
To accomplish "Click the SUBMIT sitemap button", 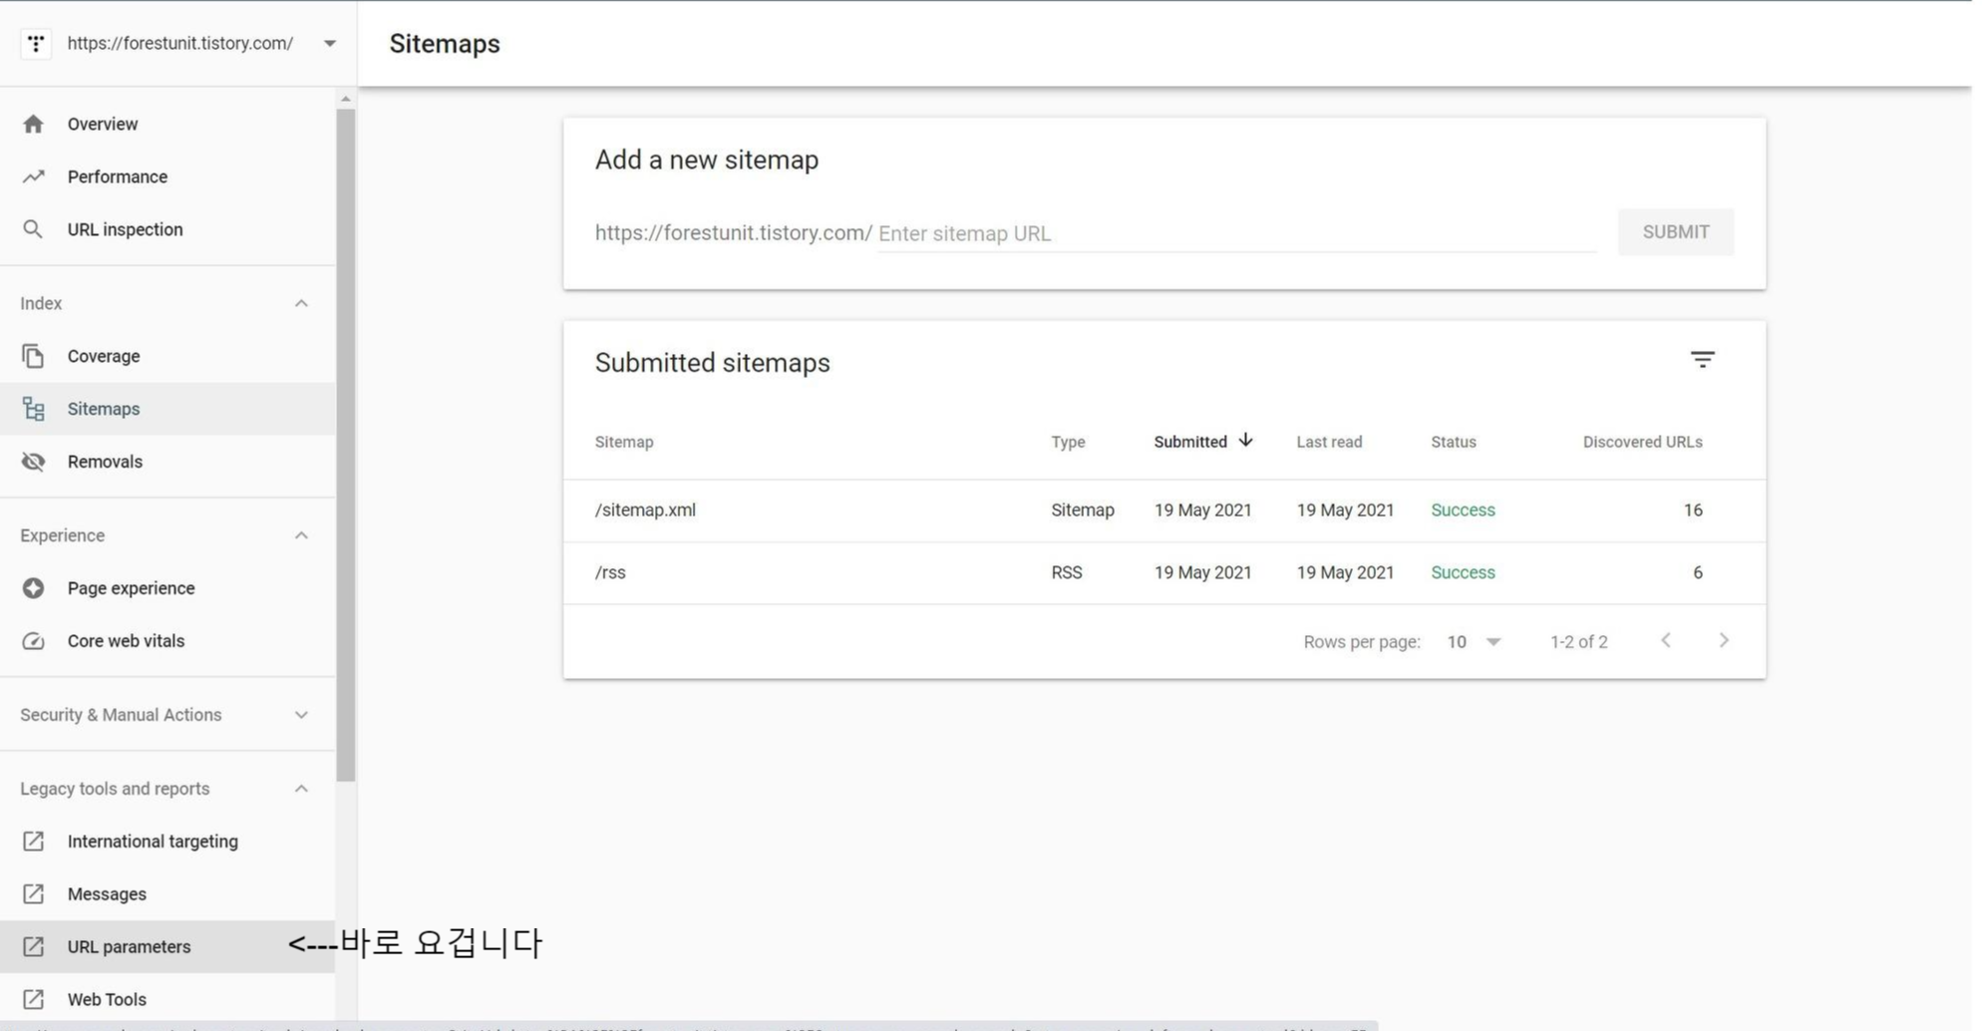I will [1676, 232].
